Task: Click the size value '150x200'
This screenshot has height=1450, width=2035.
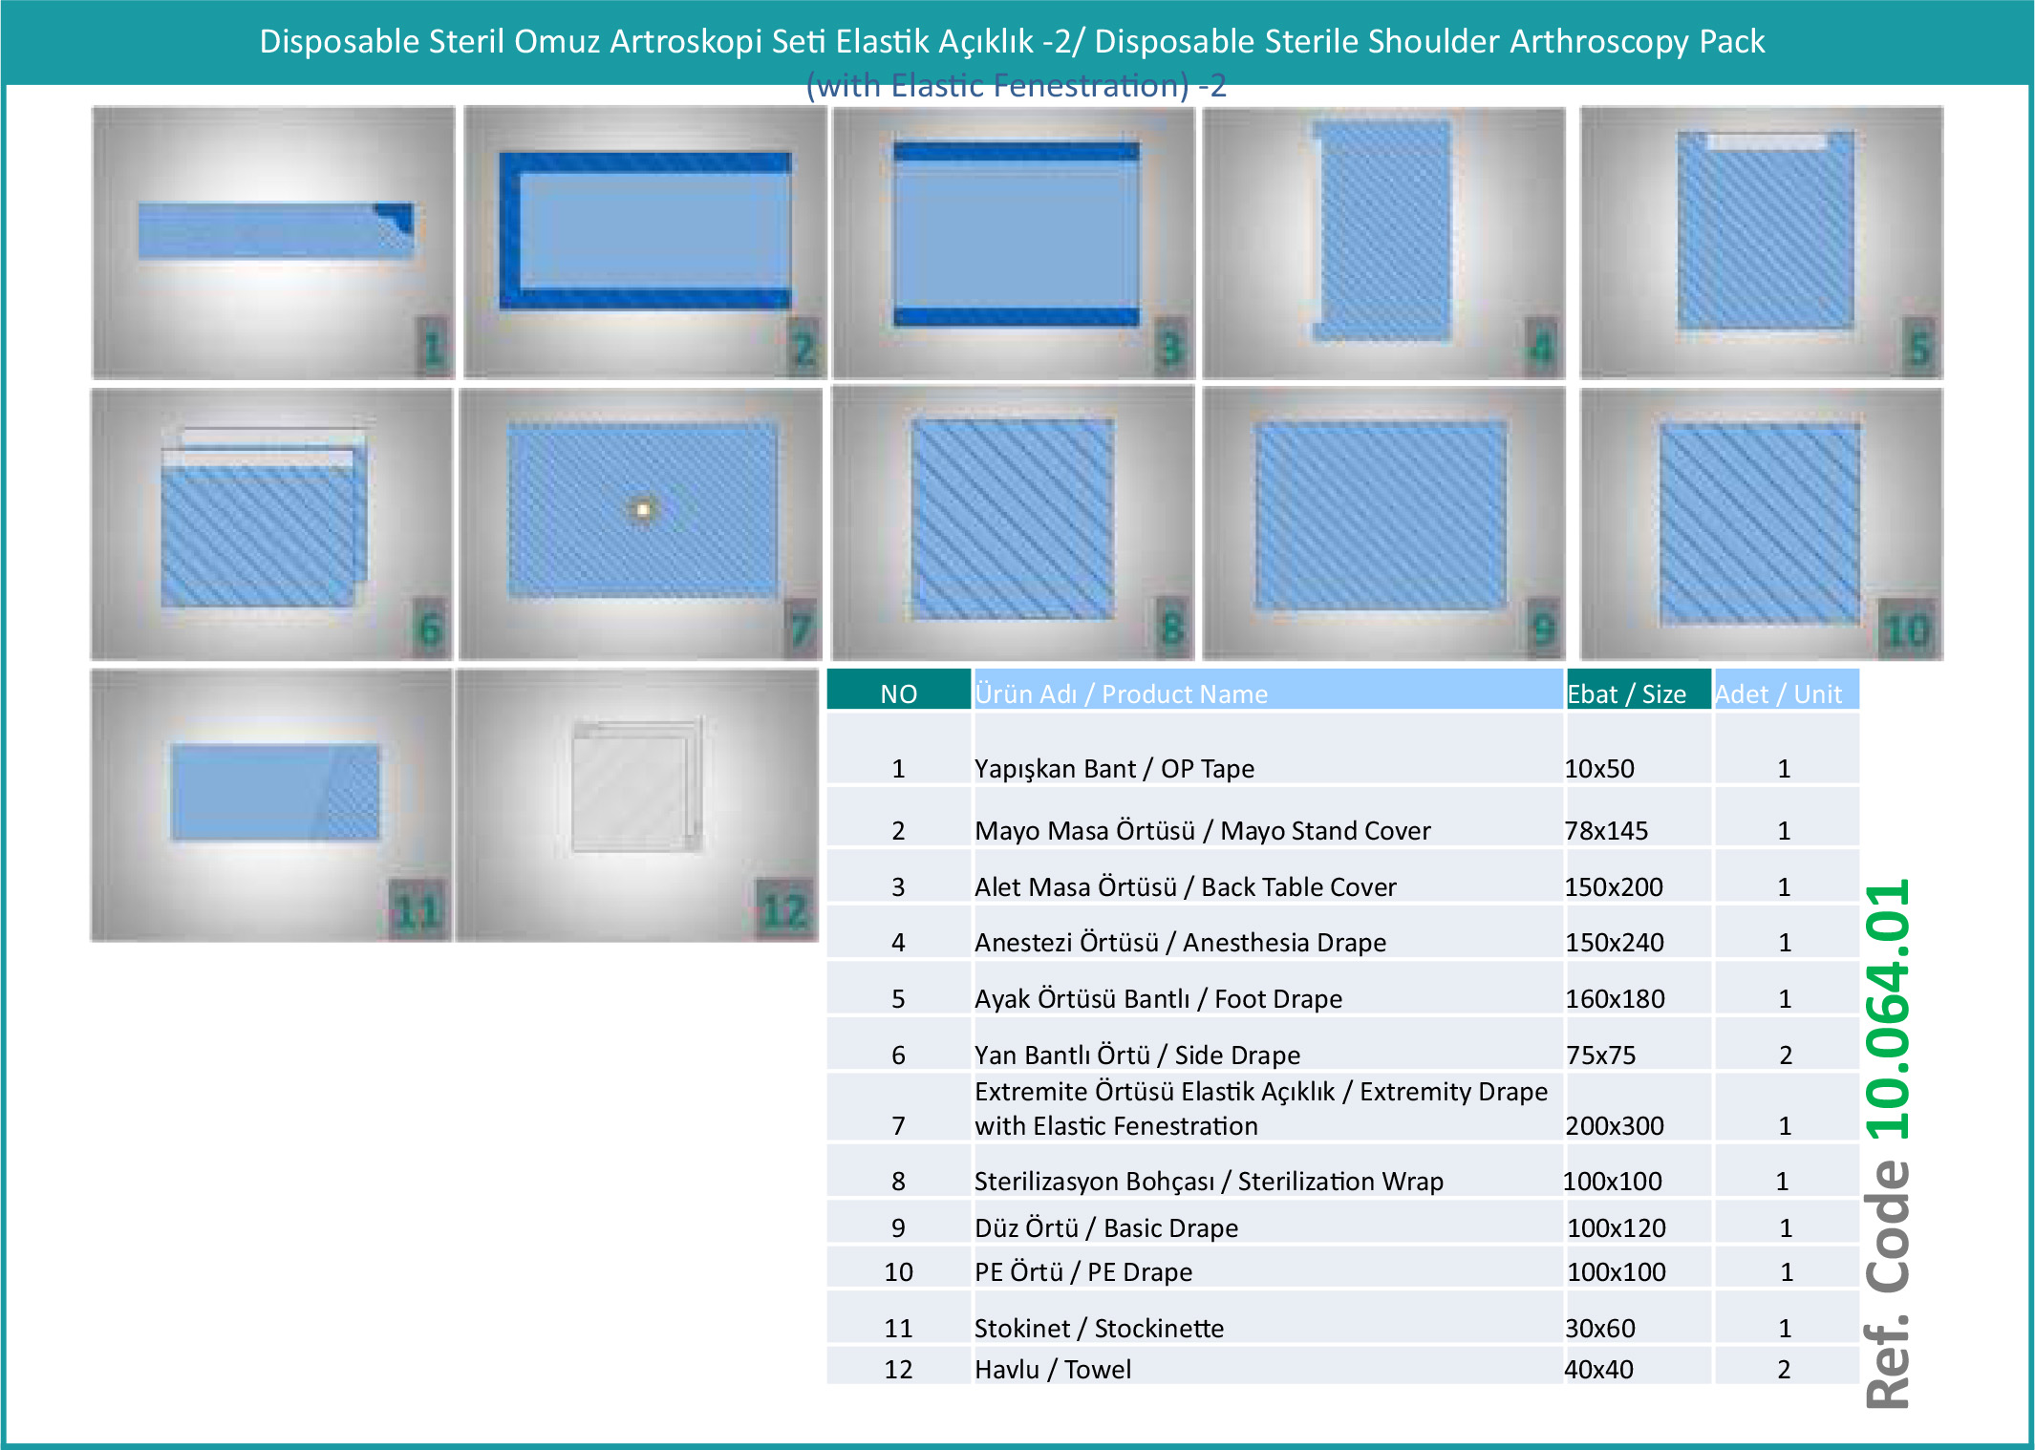Action: click(1614, 886)
